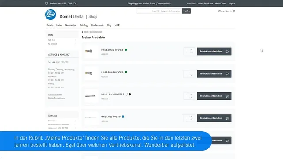283x159 pixels.
Task: Reorder product H4MC.314.010 via Produkt nachbestellen
Action: tap(214, 96)
